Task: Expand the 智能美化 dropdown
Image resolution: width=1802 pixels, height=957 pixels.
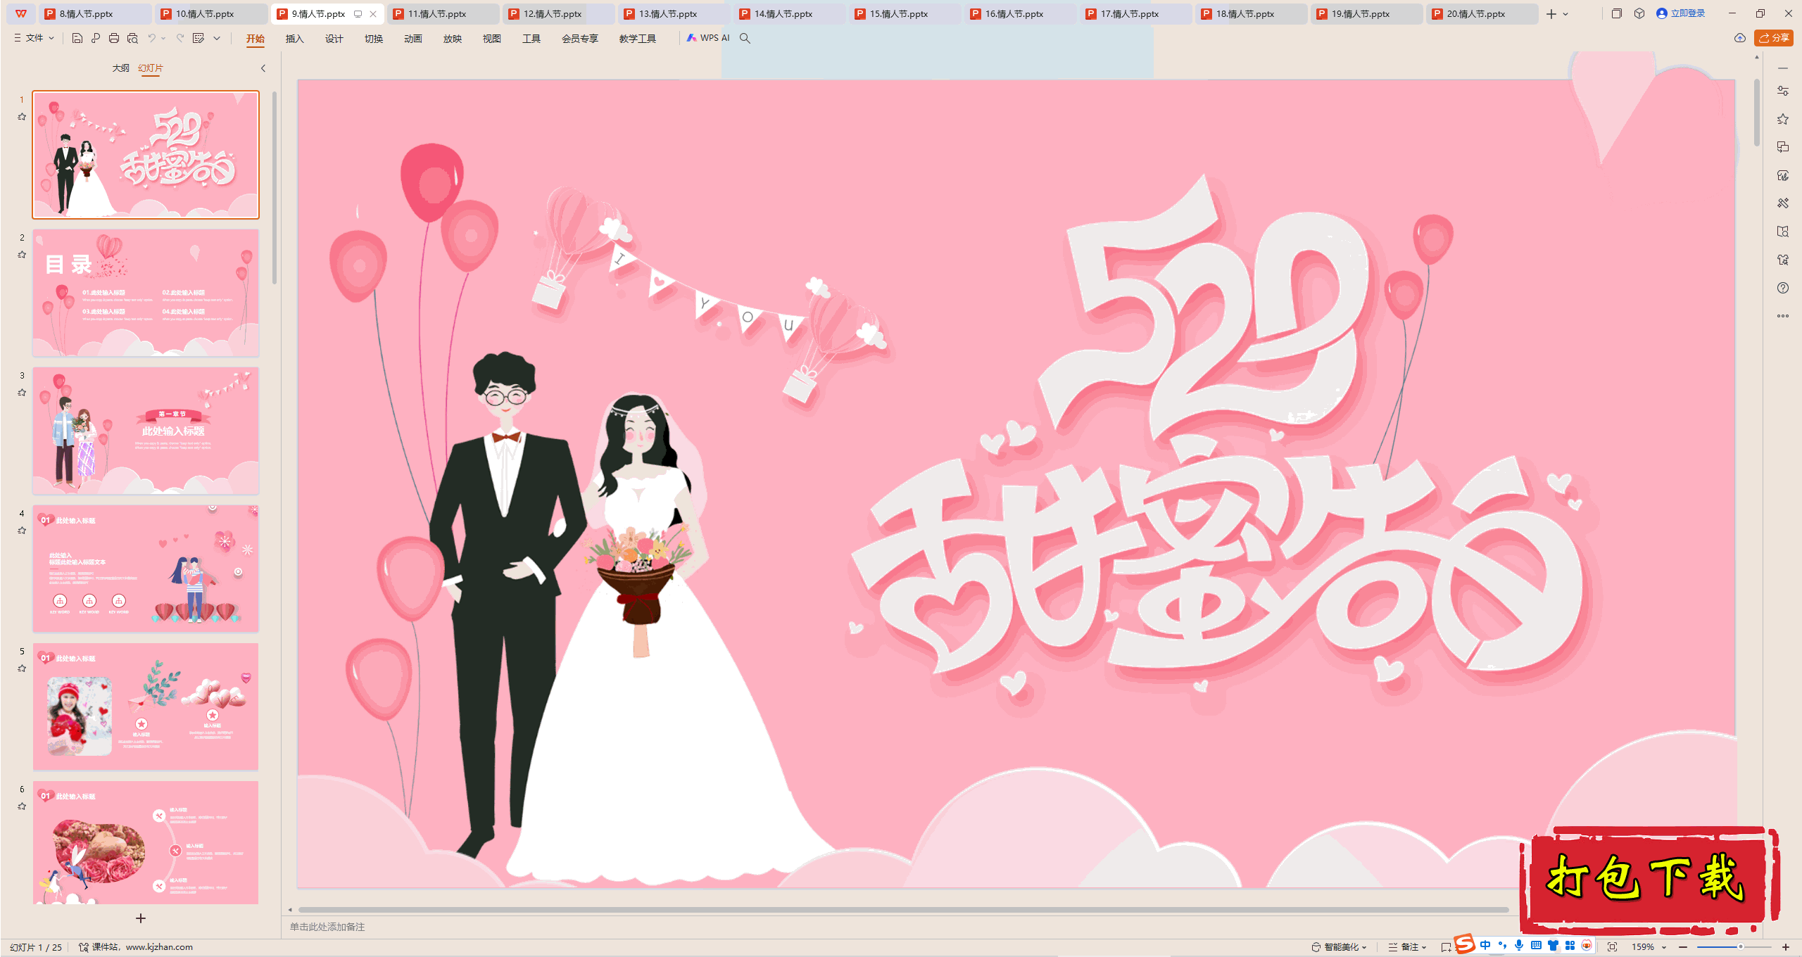Action: 1364,947
